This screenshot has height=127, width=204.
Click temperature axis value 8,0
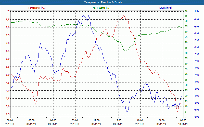8,27
